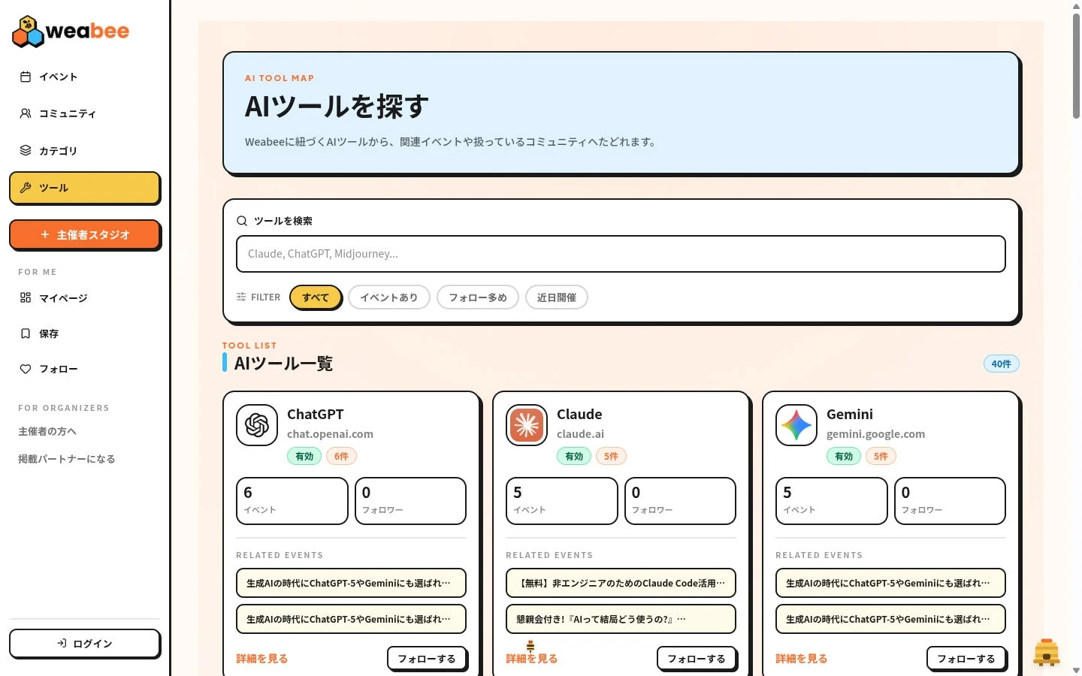Screen dimensions: 1082x676
Task: Click the 6件 badge on ChatGPT
Action: pos(341,456)
